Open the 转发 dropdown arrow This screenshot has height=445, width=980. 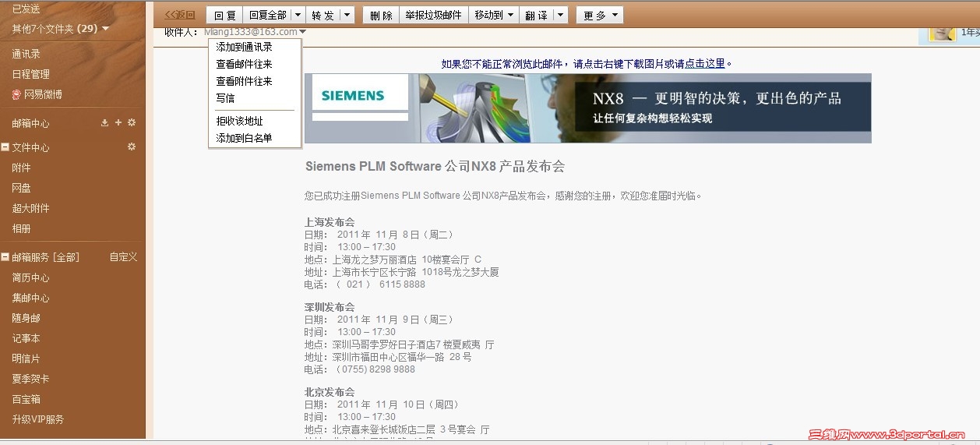pos(347,15)
